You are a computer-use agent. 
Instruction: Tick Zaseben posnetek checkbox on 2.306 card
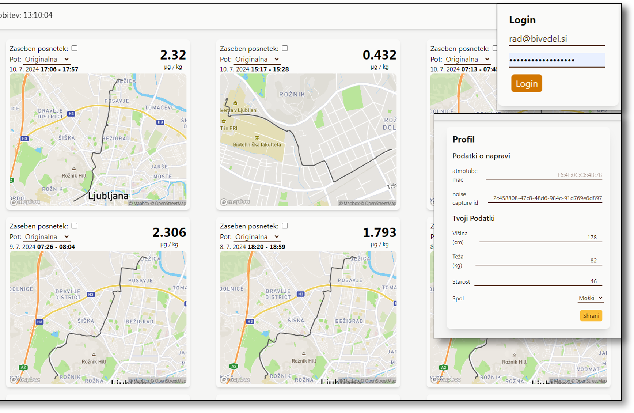[75, 226]
